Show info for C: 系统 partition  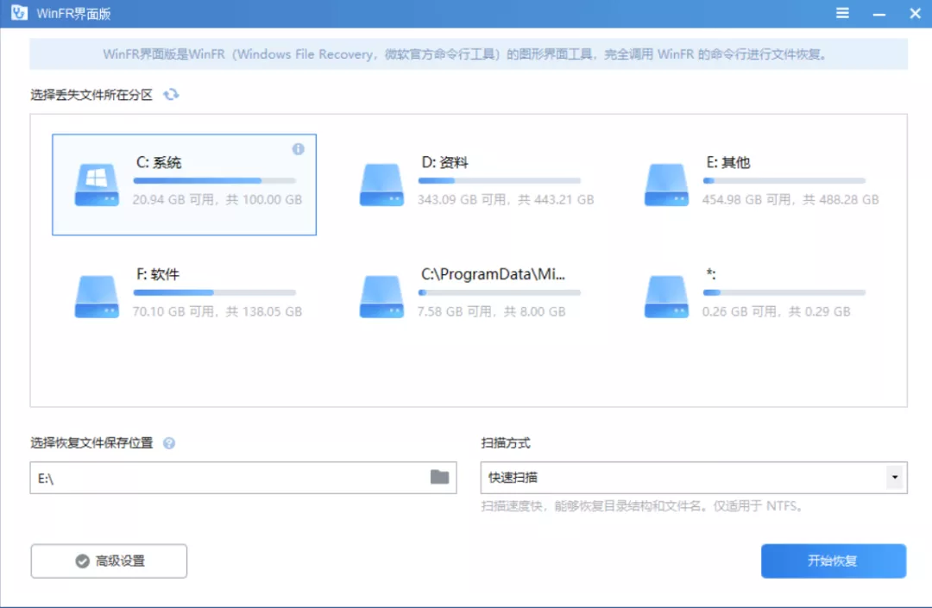299,149
